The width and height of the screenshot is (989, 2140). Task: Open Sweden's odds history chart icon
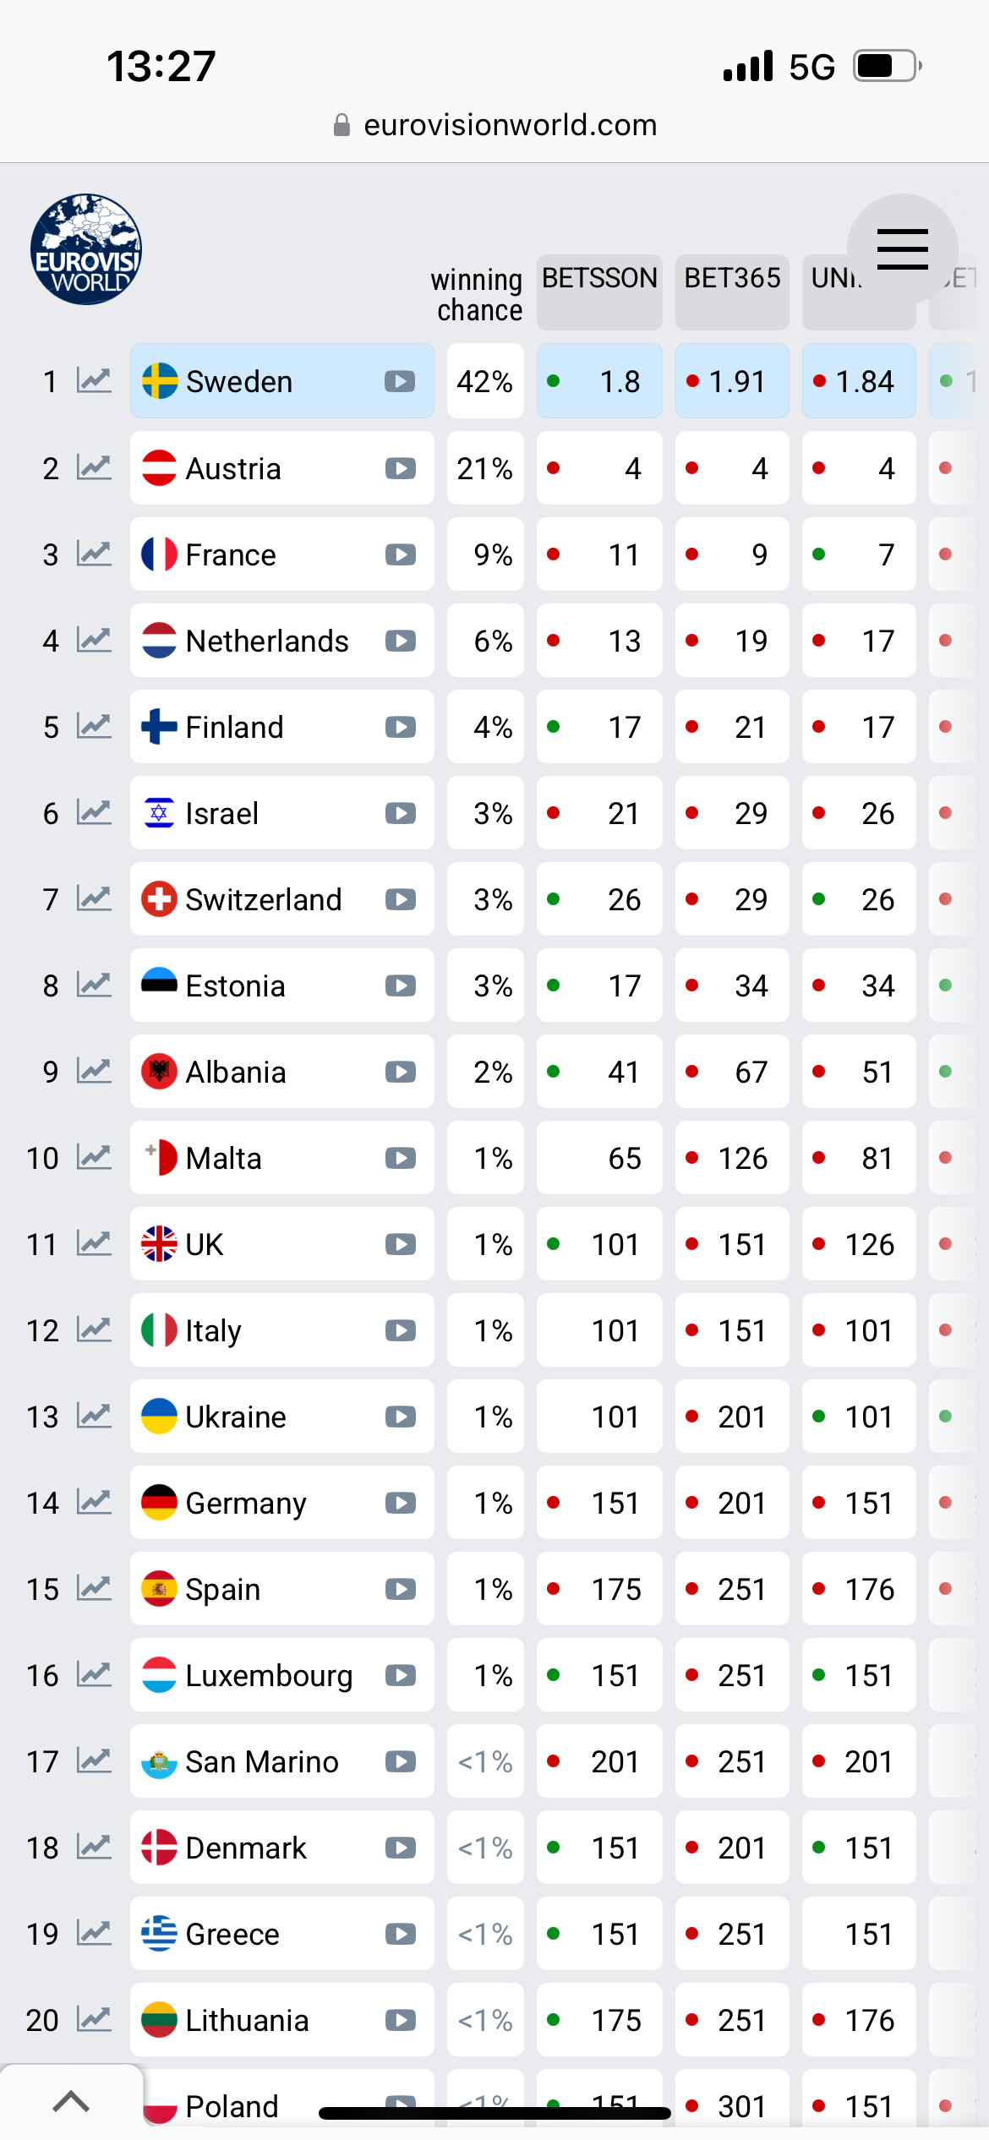pos(94,381)
